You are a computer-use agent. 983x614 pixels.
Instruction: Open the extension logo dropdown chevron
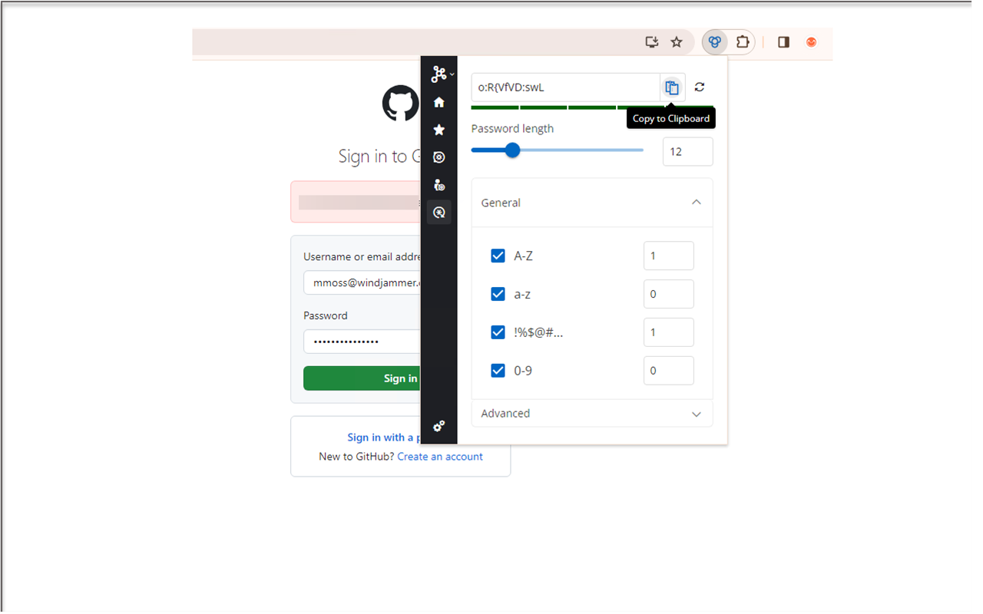452,74
